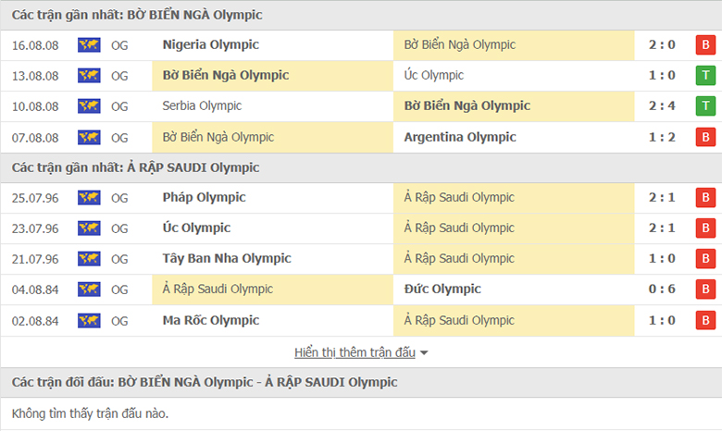Viewport: 722px width, 431px height.
Task: Click Ả Rập Saudi Olympic in 02.08.84 row
Action: point(459,320)
